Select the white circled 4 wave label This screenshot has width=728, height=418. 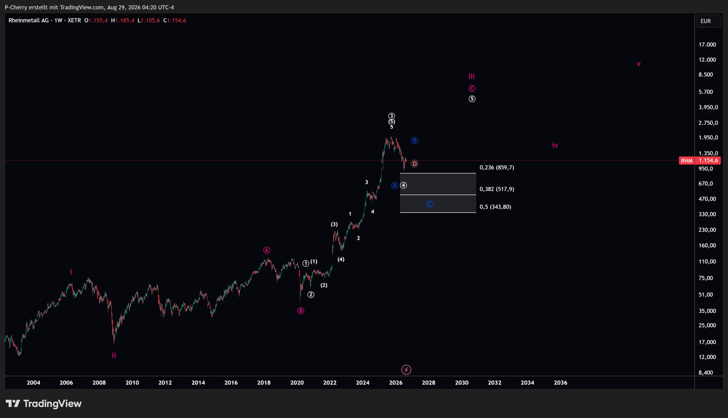pyautogui.click(x=404, y=185)
